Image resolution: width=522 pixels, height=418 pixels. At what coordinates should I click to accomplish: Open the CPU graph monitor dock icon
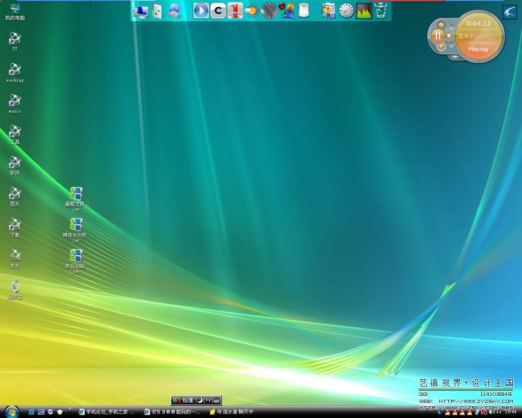[364, 10]
